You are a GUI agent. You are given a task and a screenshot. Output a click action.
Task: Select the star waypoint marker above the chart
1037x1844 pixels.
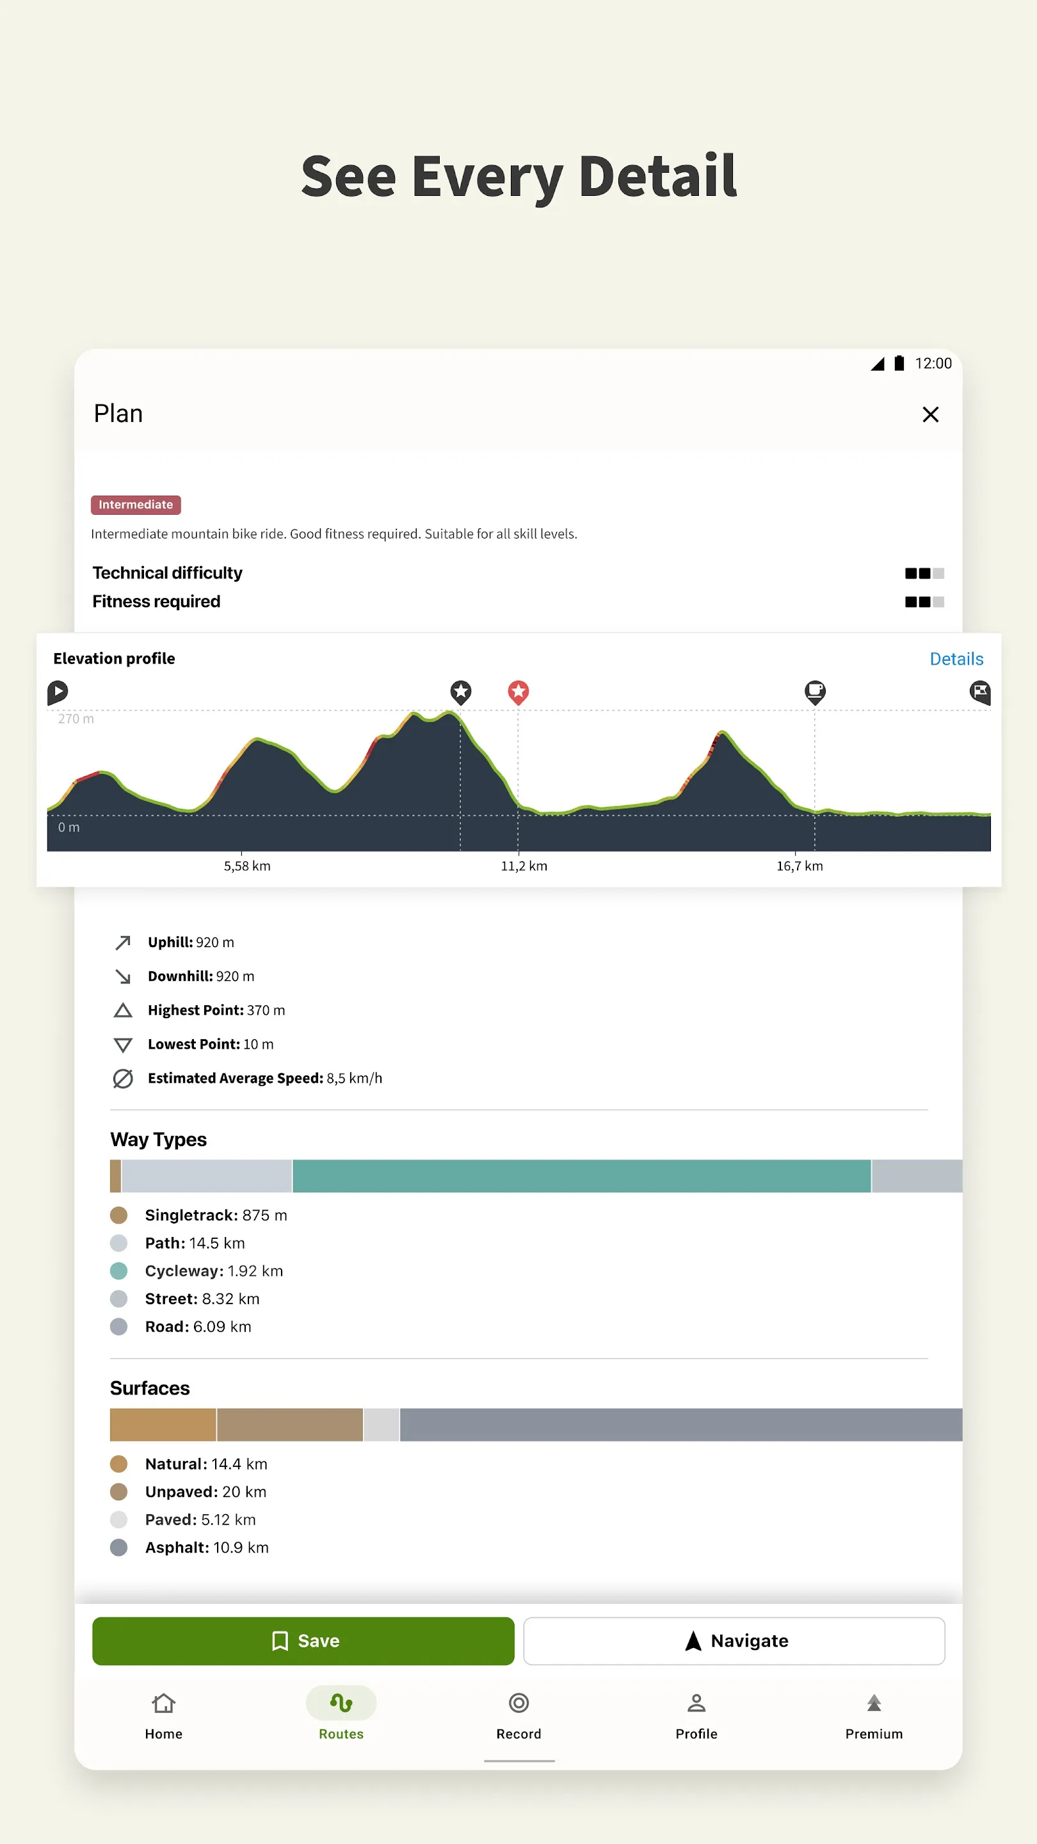pos(460,692)
